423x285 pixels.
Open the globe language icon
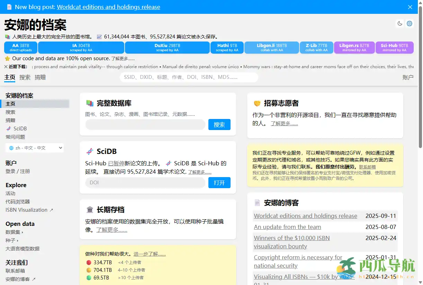click(409, 23)
